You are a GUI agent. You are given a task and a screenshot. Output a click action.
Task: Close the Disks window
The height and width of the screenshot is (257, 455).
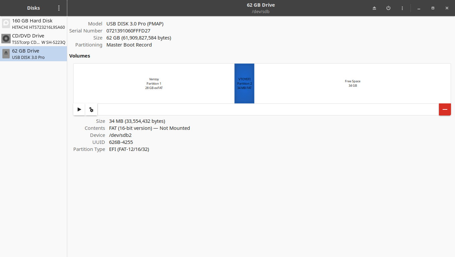click(x=447, y=8)
